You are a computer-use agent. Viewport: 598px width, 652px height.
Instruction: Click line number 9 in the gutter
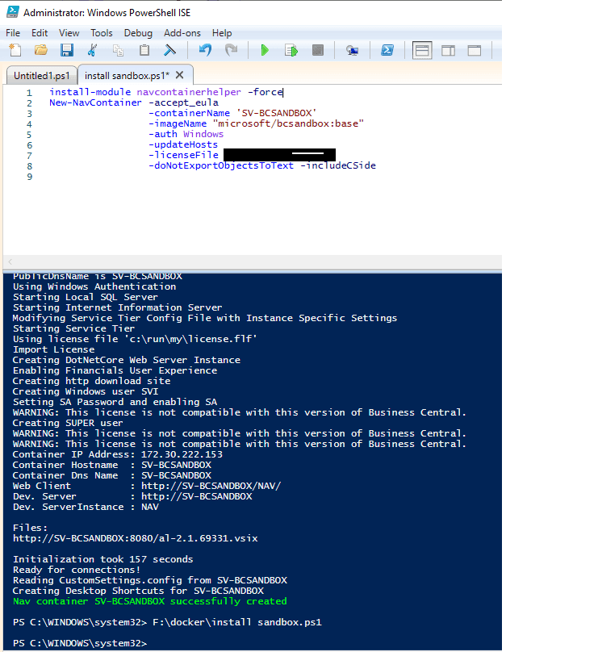[30, 177]
